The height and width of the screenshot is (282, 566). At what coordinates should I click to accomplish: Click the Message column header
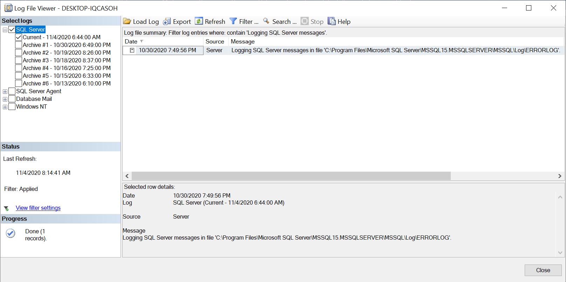[396, 41]
